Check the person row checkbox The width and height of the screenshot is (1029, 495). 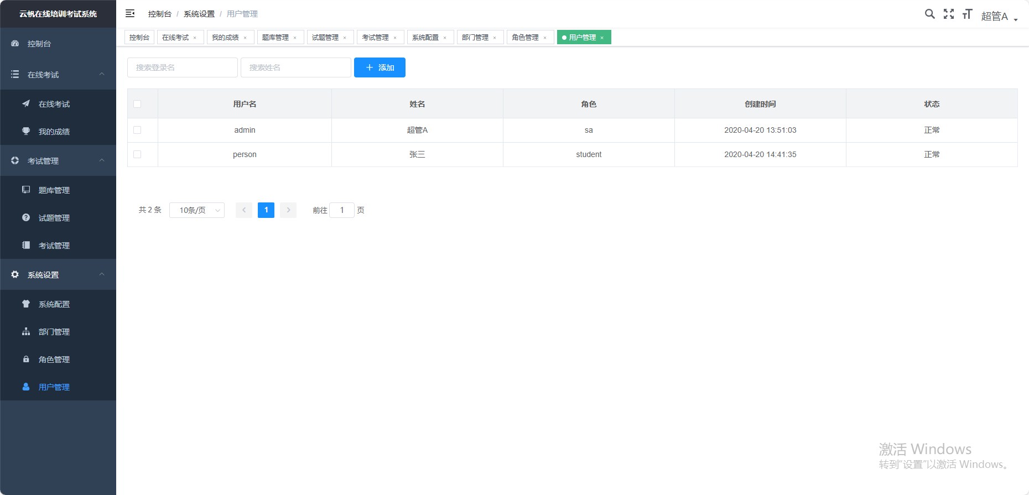coord(137,154)
